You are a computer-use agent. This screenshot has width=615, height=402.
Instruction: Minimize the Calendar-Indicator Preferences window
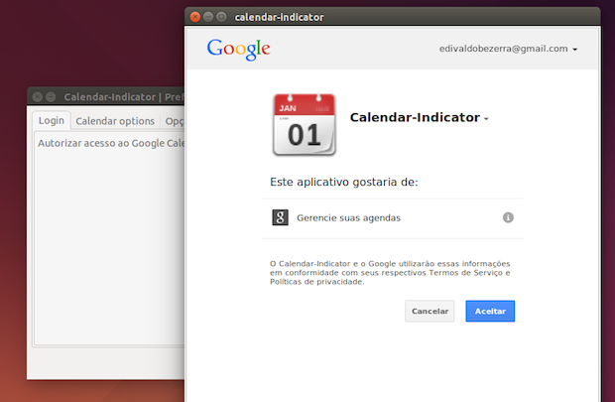[51, 97]
